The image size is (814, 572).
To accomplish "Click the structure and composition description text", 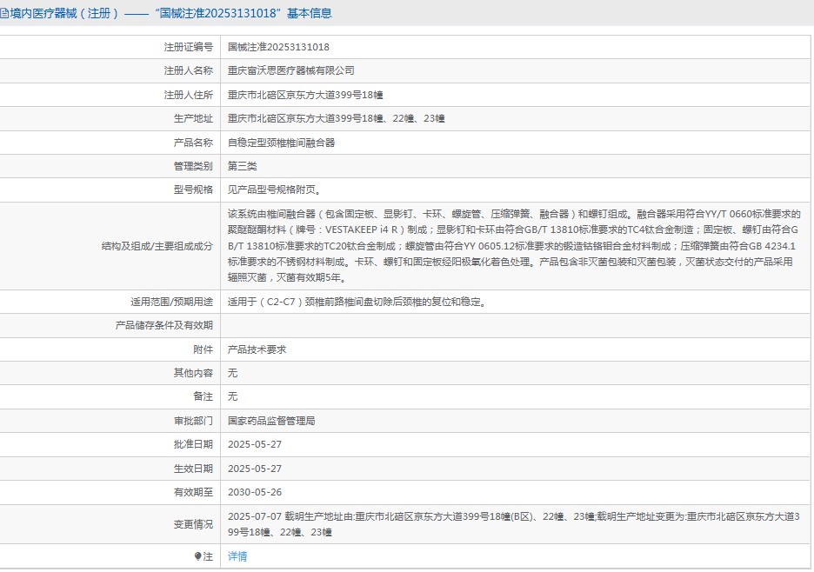I will click(x=513, y=245).
